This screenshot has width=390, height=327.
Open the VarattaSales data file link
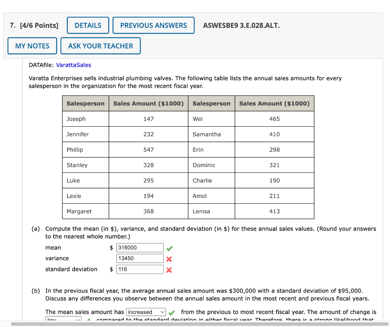(74, 65)
